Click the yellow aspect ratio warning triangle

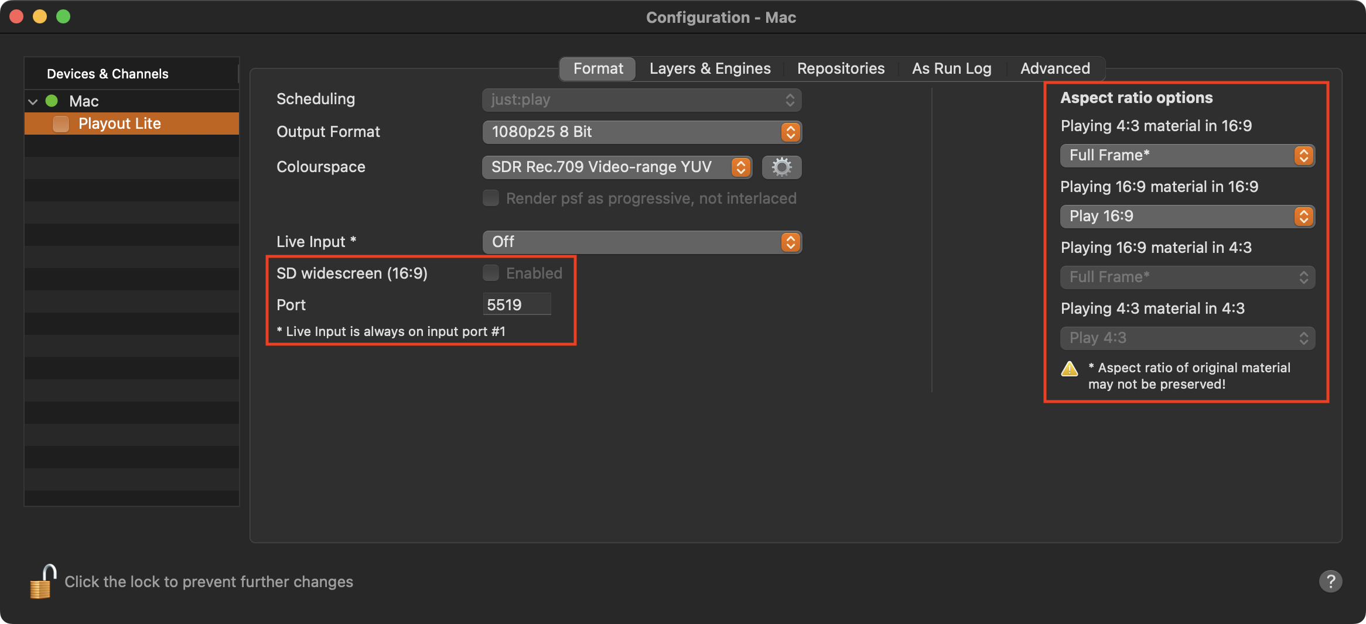1070,369
